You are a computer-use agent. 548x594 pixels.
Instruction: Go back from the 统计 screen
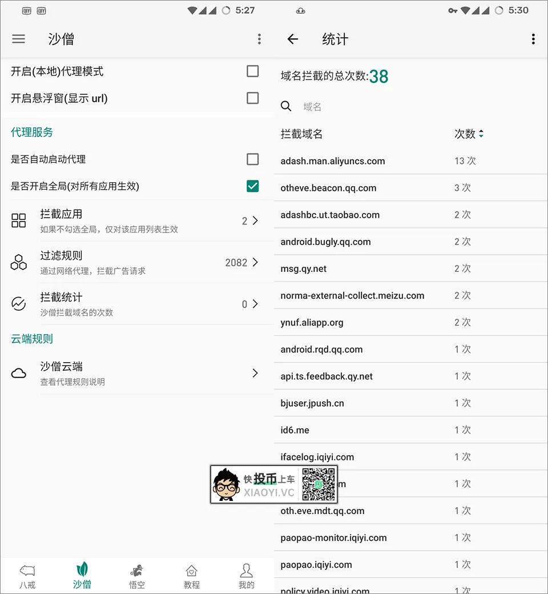(x=292, y=39)
